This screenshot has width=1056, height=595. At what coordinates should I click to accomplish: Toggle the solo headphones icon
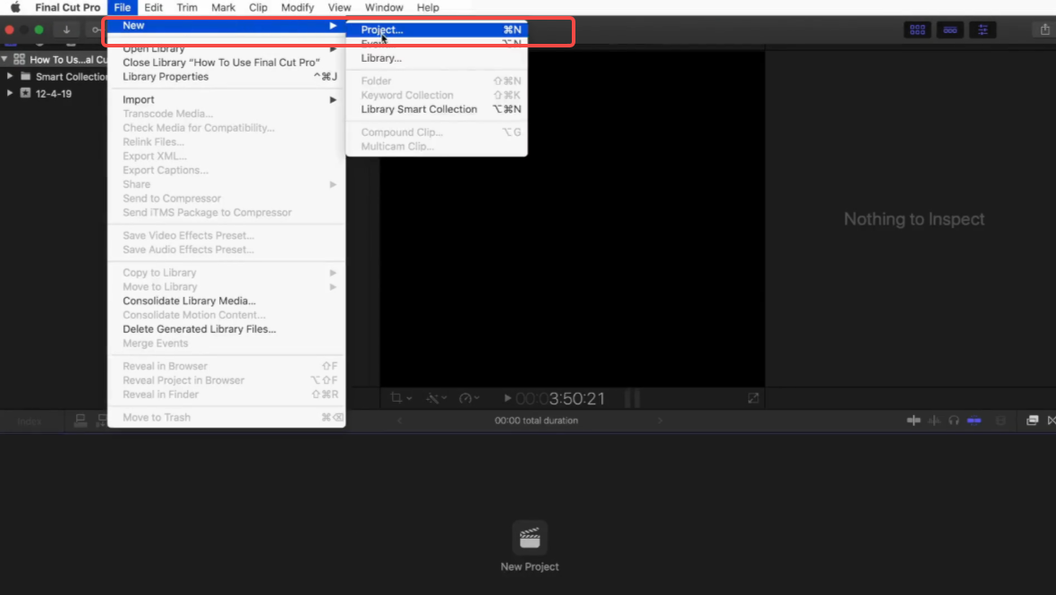(954, 421)
